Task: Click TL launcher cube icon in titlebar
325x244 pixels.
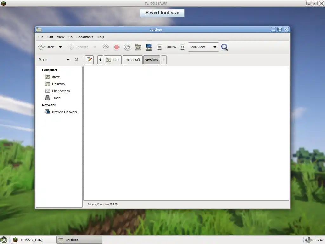Action: (3, 3)
